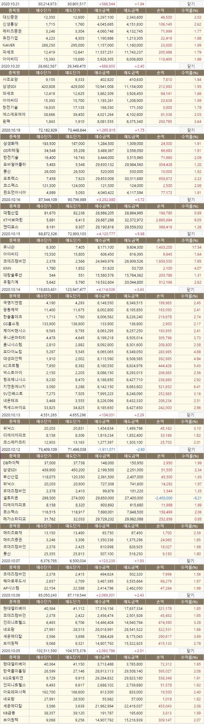Select the 앤디포스 row

pos(102,227)
